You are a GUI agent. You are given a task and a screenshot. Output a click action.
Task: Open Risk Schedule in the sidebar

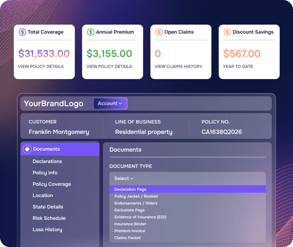tap(49, 218)
